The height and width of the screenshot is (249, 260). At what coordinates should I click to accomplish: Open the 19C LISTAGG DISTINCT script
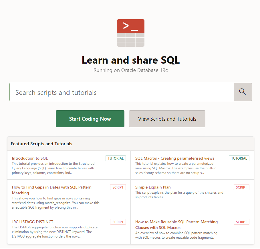tap(32, 222)
